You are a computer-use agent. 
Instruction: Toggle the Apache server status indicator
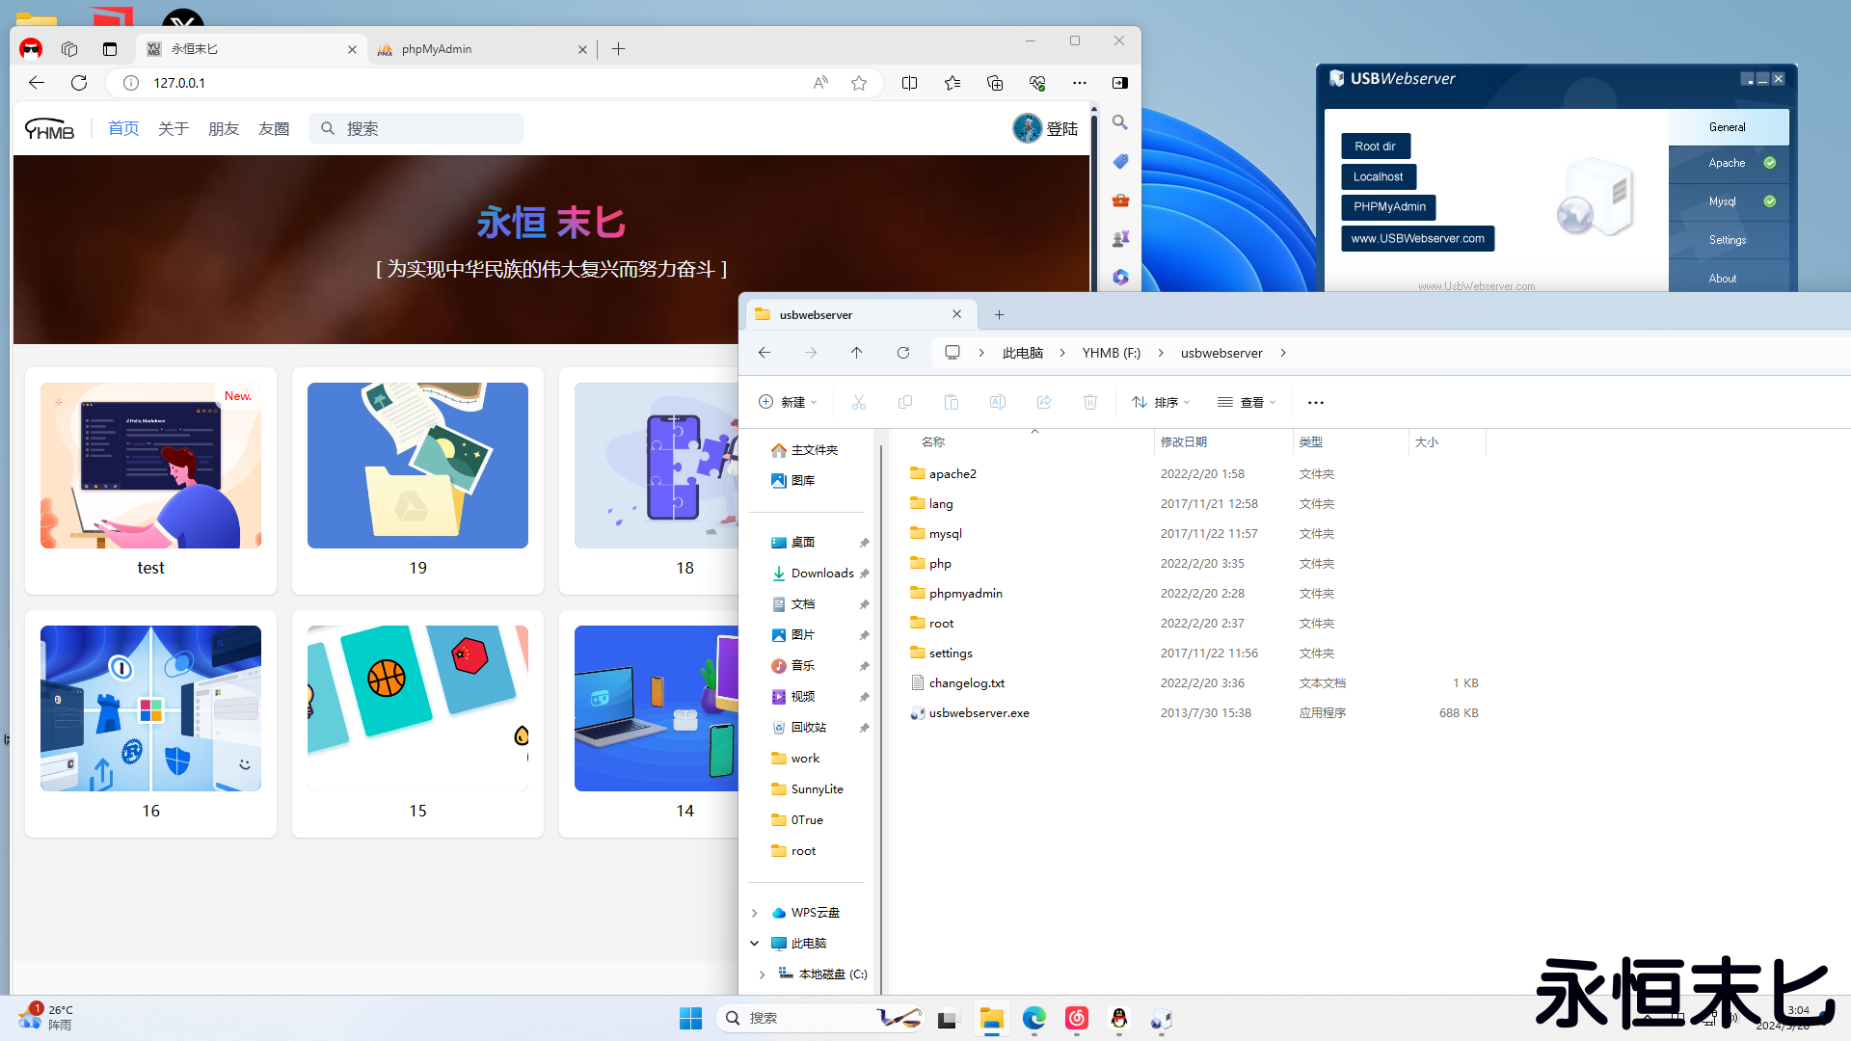click(x=1769, y=163)
